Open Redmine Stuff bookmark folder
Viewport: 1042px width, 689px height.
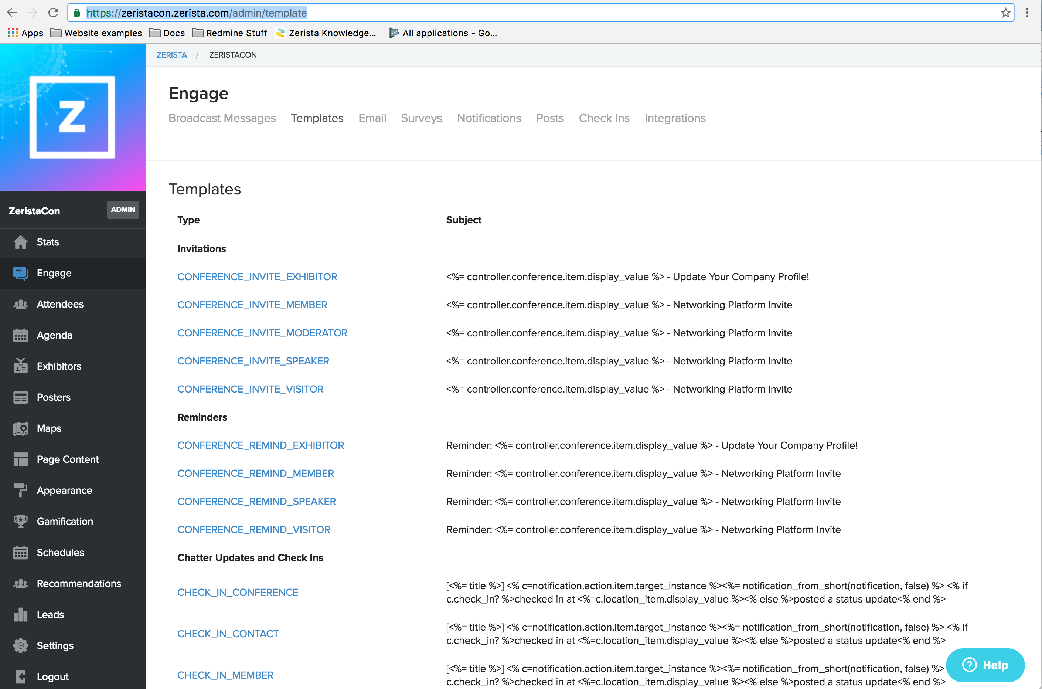pyautogui.click(x=229, y=33)
